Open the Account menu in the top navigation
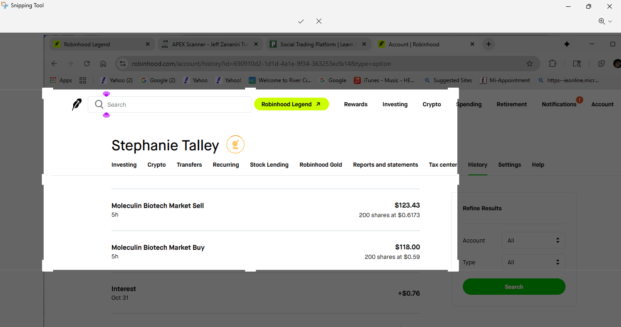Viewport: 621px width, 327px height. [602, 104]
